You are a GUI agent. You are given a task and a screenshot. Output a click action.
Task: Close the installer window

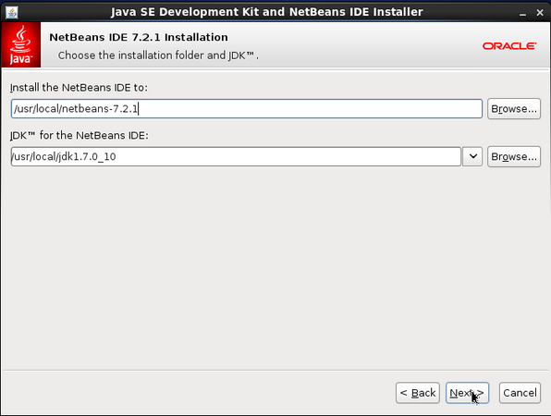tap(540, 13)
